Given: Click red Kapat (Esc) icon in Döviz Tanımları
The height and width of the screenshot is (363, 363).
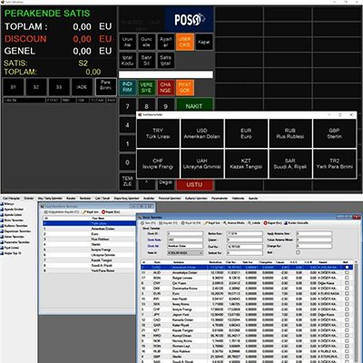Looking at the screenshot, I should [265, 223].
